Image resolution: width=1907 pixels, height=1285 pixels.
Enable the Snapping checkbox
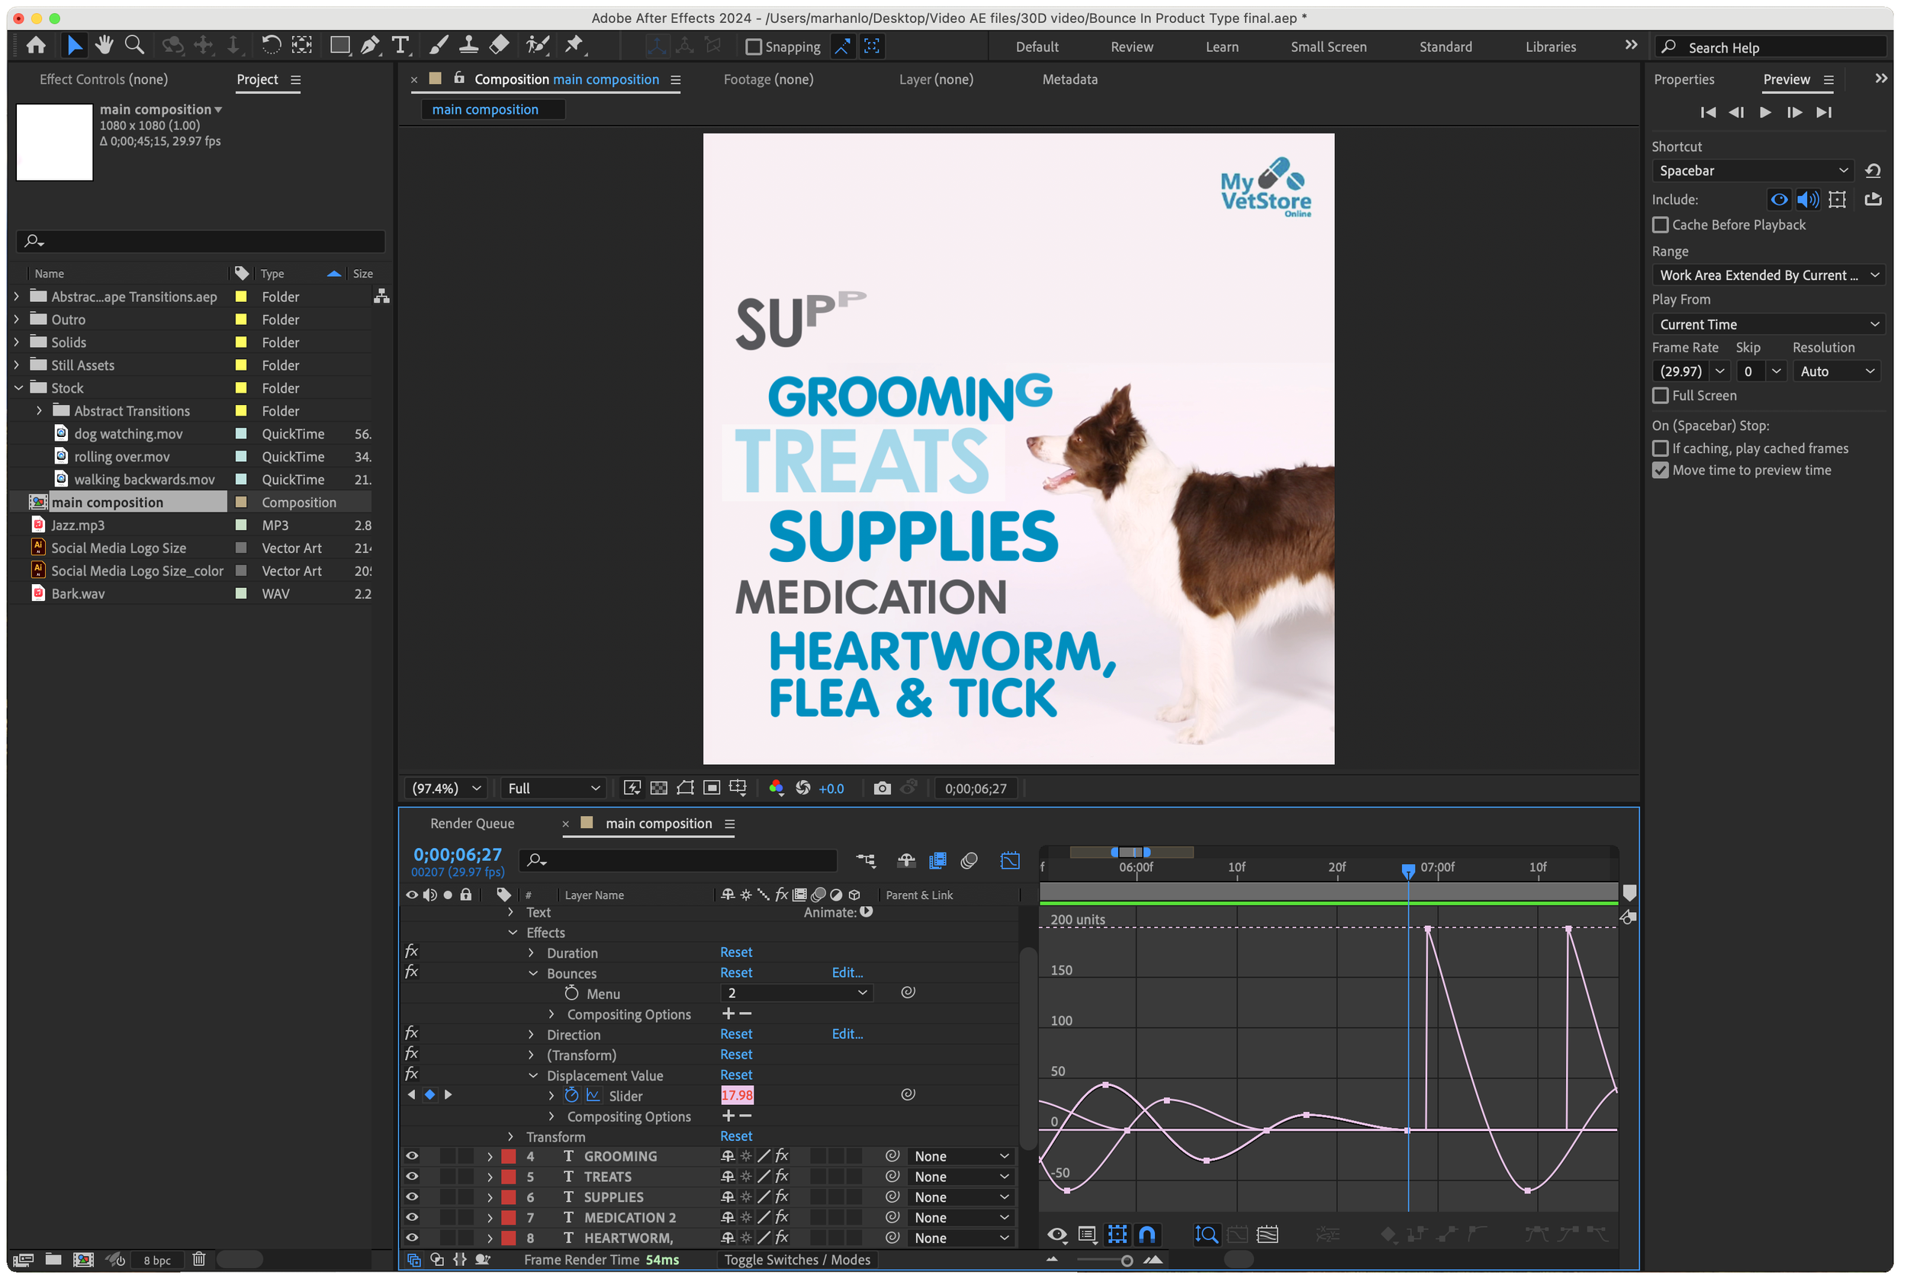point(753,47)
